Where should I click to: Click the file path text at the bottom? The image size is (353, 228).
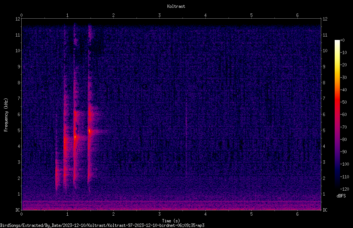pyautogui.click(x=102, y=225)
